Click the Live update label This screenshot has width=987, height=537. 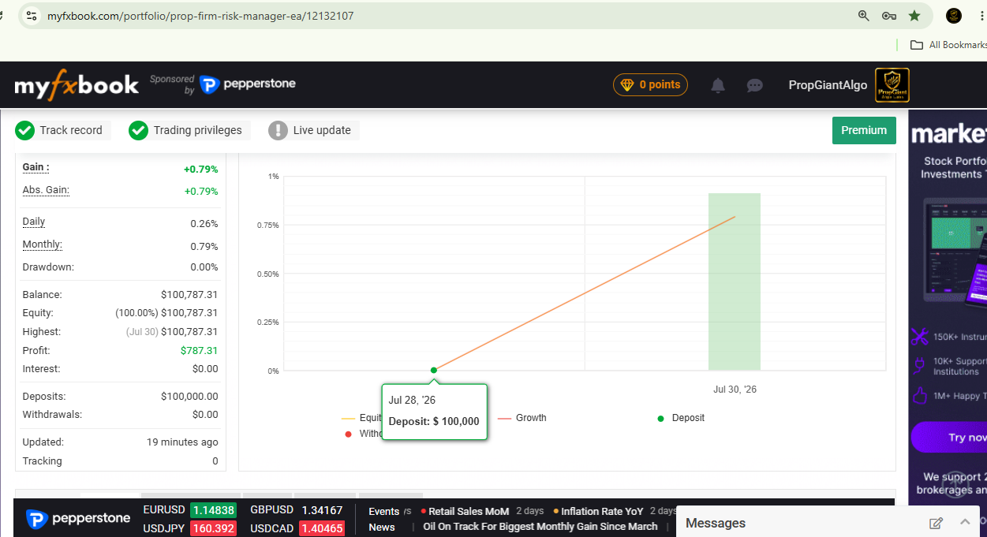tap(322, 130)
